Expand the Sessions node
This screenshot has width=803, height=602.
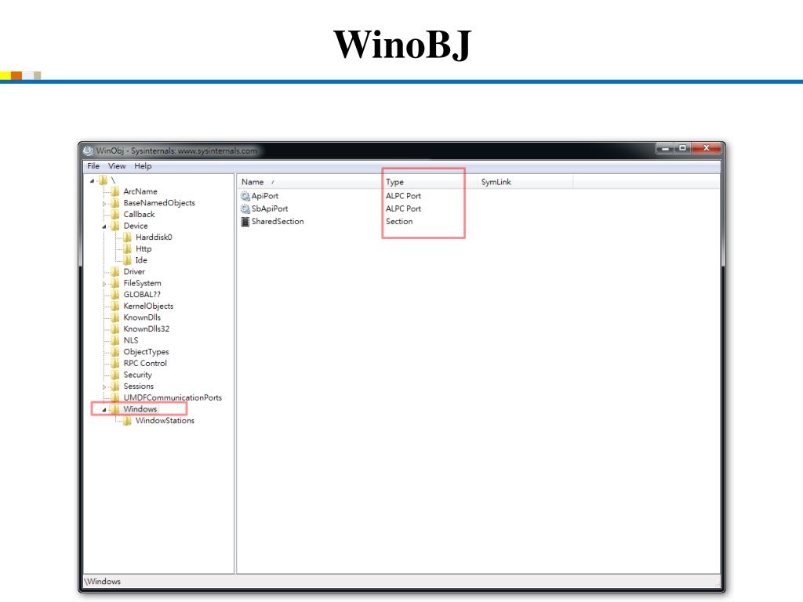(x=104, y=387)
